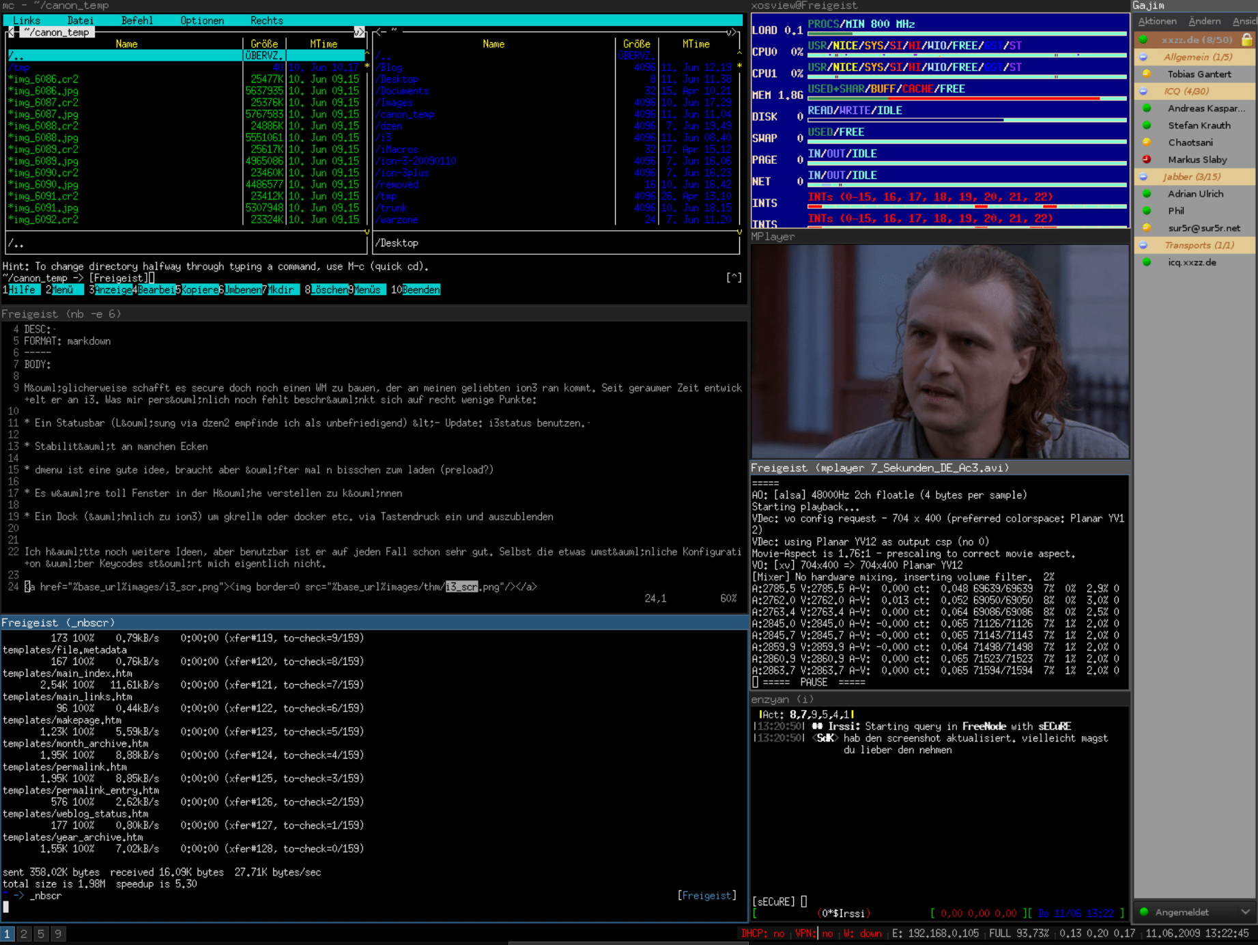Click the online status icon beside Adrian Ulrich
The image size is (1258, 945).
pyautogui.click(x=1147, y=193)
